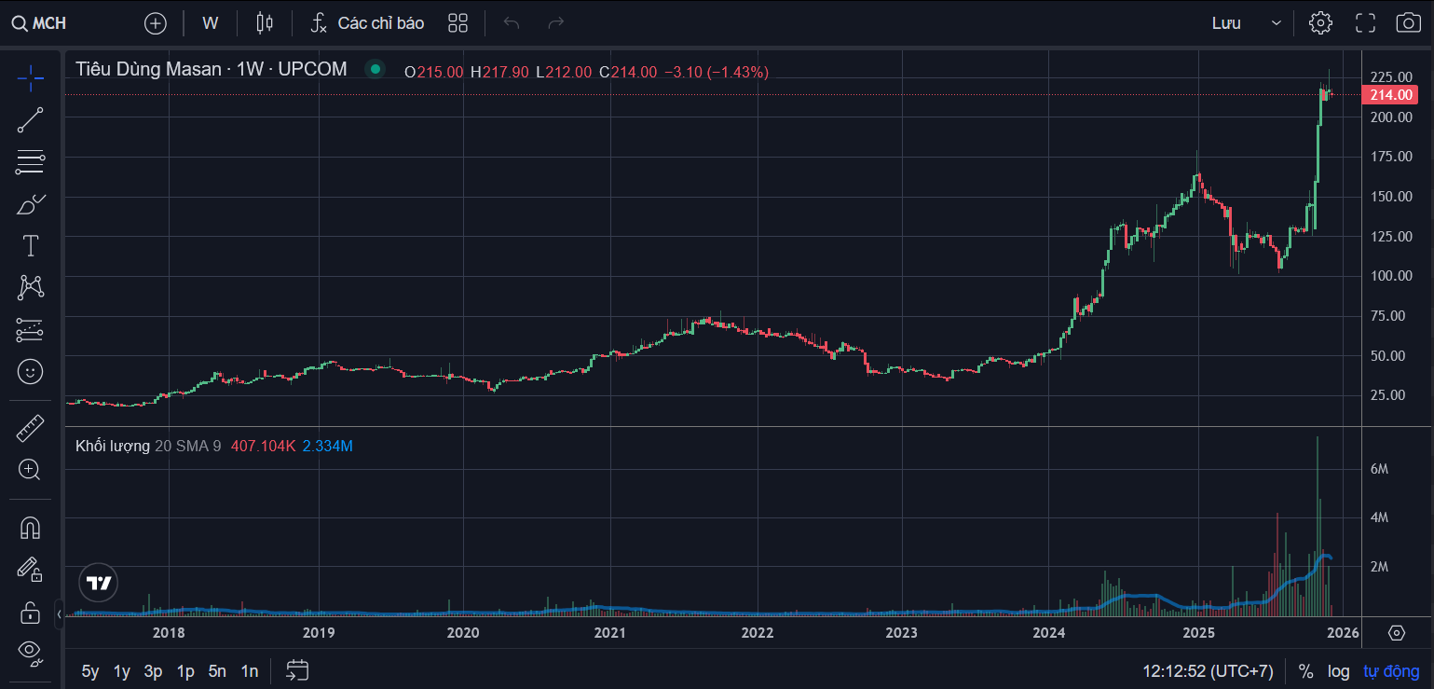Switch to 5y time range
The height and width of the screenshot is (689, 1434).
[90, 671]
